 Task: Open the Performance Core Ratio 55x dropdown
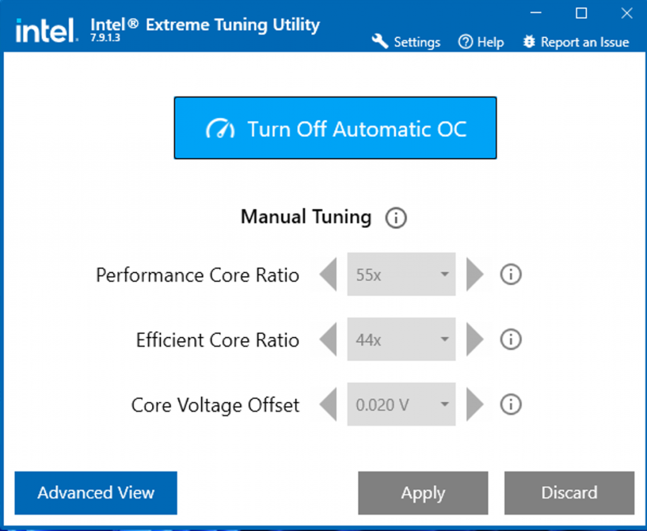(x=401, y=275)
